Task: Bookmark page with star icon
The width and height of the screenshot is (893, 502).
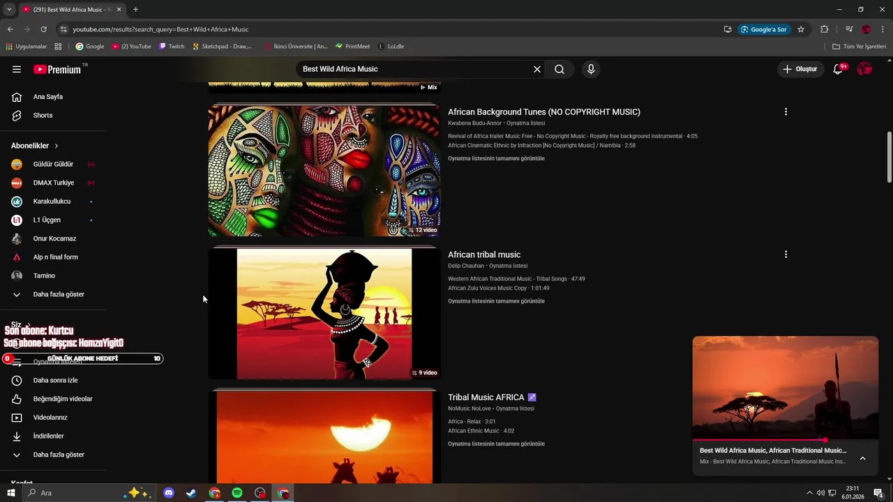Action: point(801,29)
